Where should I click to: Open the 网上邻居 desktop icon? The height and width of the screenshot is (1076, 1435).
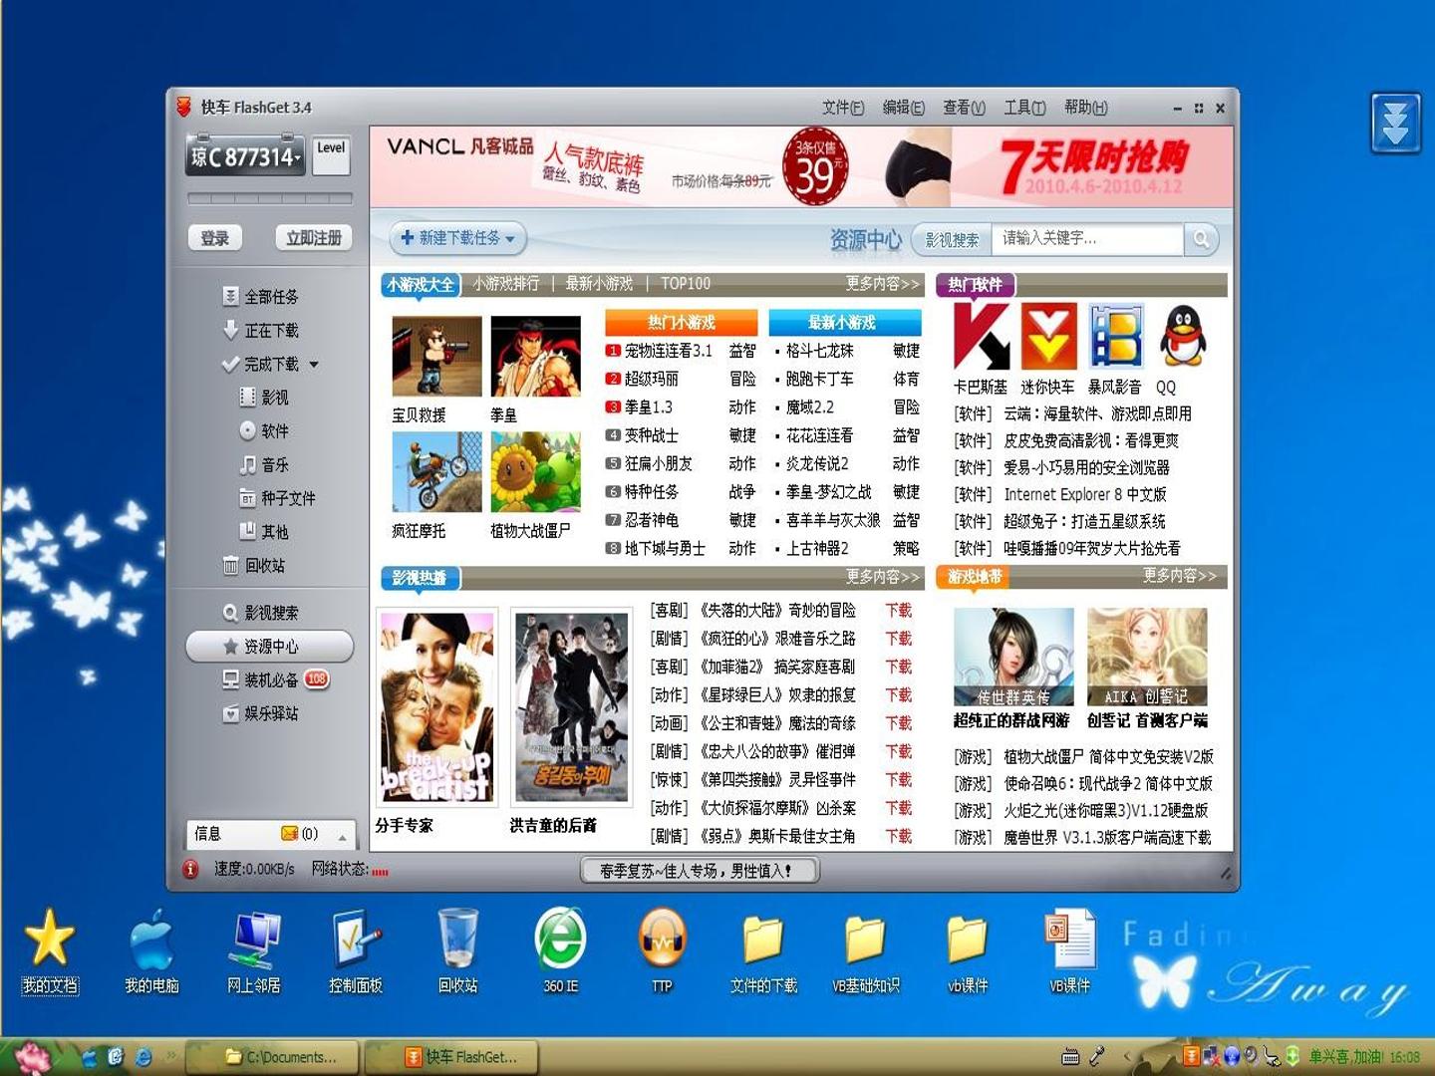click(254, 951)
